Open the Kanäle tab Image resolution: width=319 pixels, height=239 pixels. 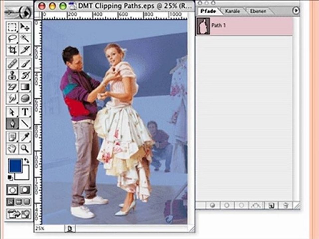coord(232,11)
